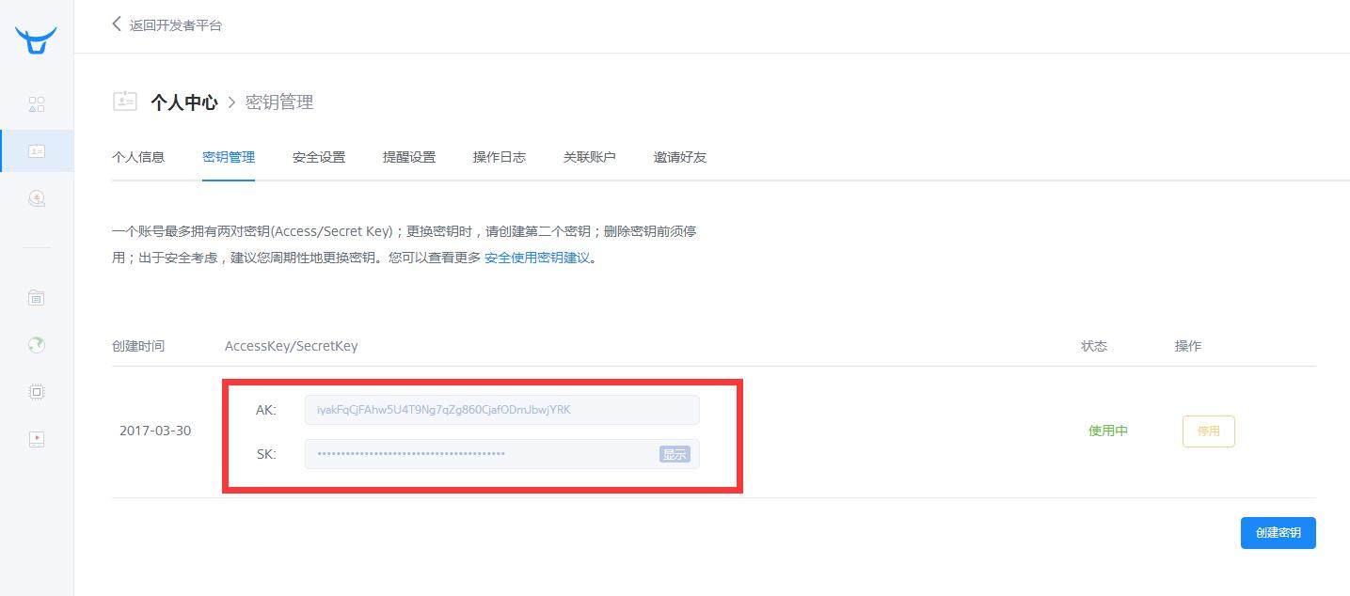Click the Qiniu bull logo

point(36,41)
